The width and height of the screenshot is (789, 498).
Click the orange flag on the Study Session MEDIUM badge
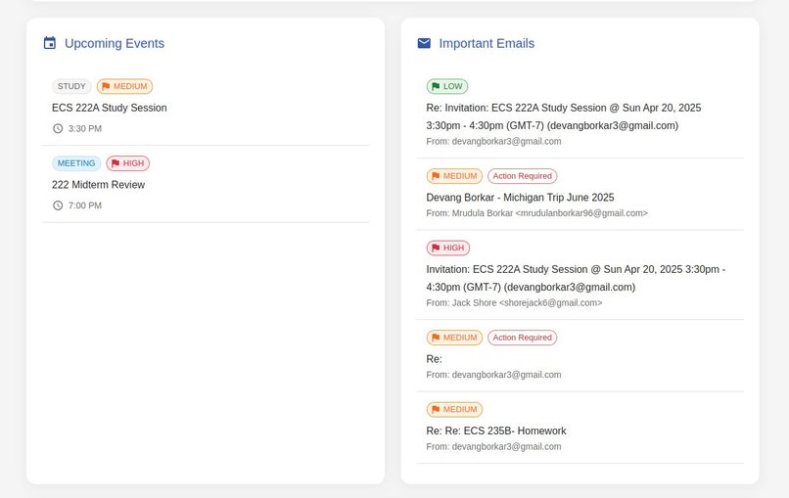point(106,86)
